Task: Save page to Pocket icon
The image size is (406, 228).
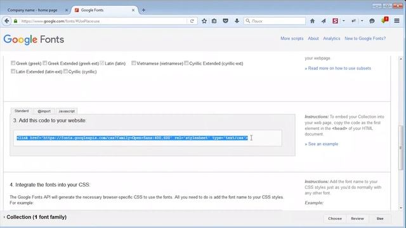Action: [x=226, y=21]
